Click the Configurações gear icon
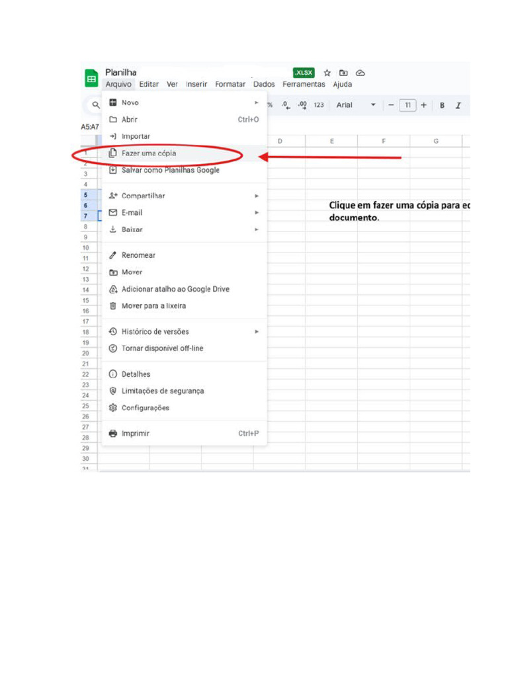Viewport: 508px width, 677px height. (112, 407)
